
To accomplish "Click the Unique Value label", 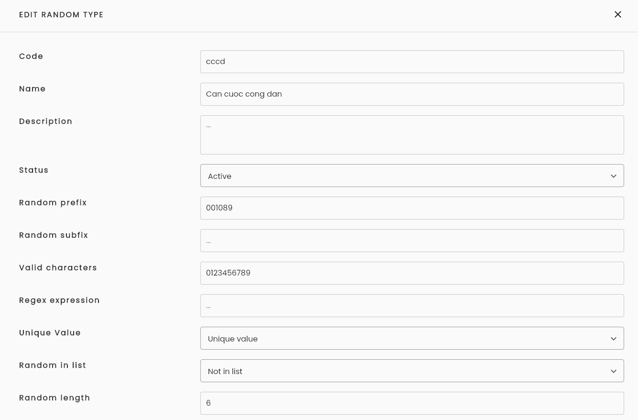I will [x=50, y=333].
